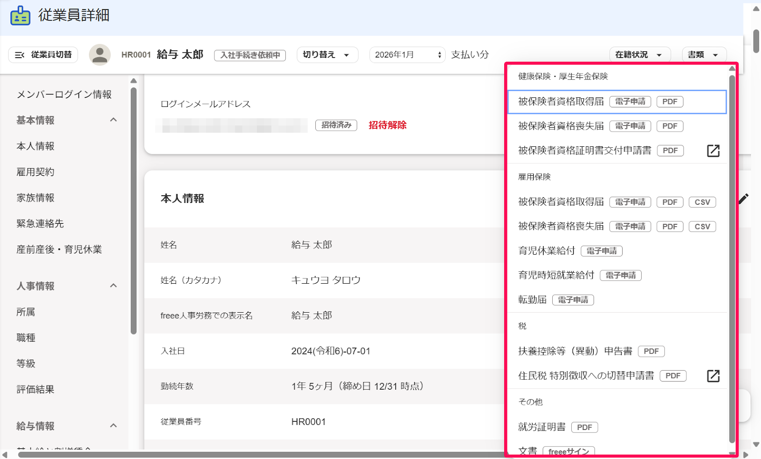Screen dimensions: 761x459
Task: Click PDF for 雇用保険 被保険者資格喪失届
Action: (x=670, y=227)
